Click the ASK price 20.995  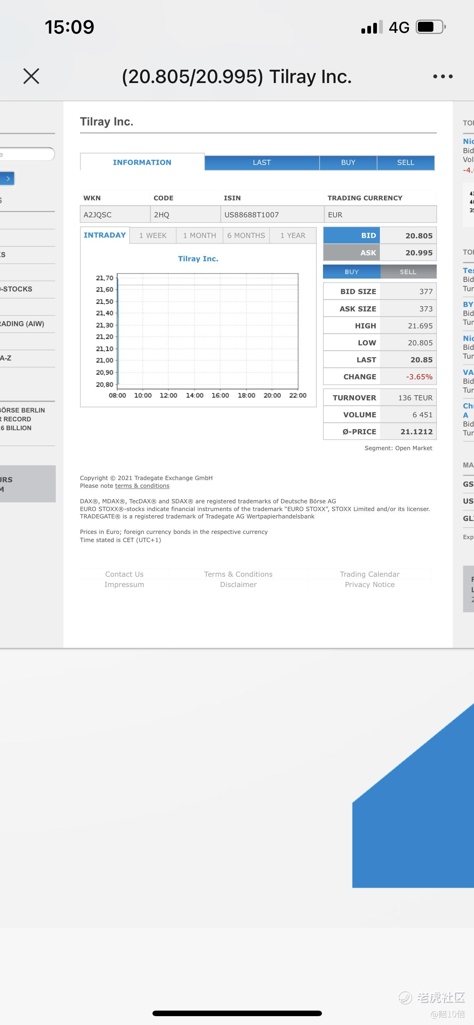point(419,253)
